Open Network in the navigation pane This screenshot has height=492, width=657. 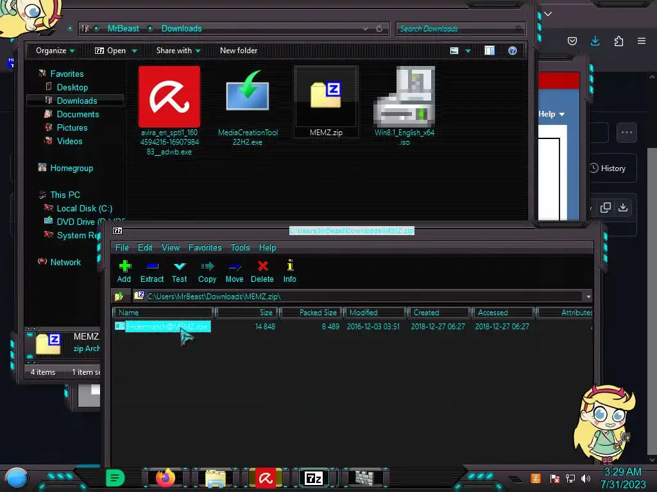tap(65, 262)
